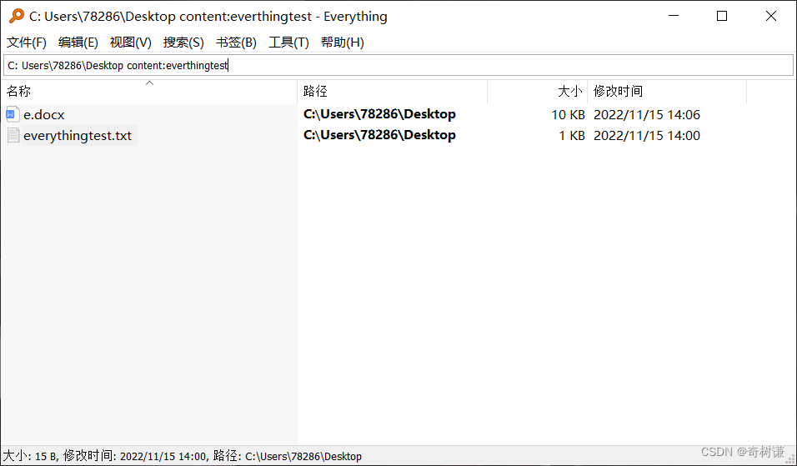Open the 帮助(H) menu

(x=343, y=43)
